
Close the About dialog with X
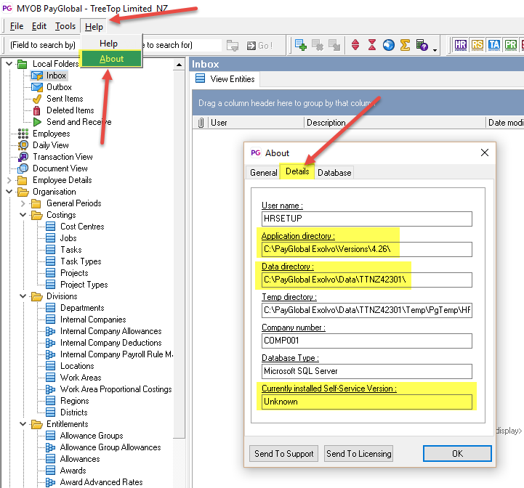click(485, 152)
